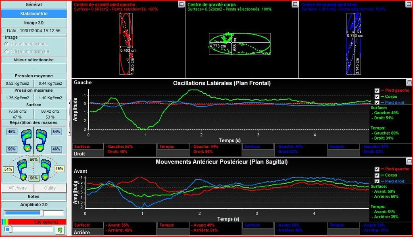
Task: Click the 51% left balance label
Action: tap(8, 169)
